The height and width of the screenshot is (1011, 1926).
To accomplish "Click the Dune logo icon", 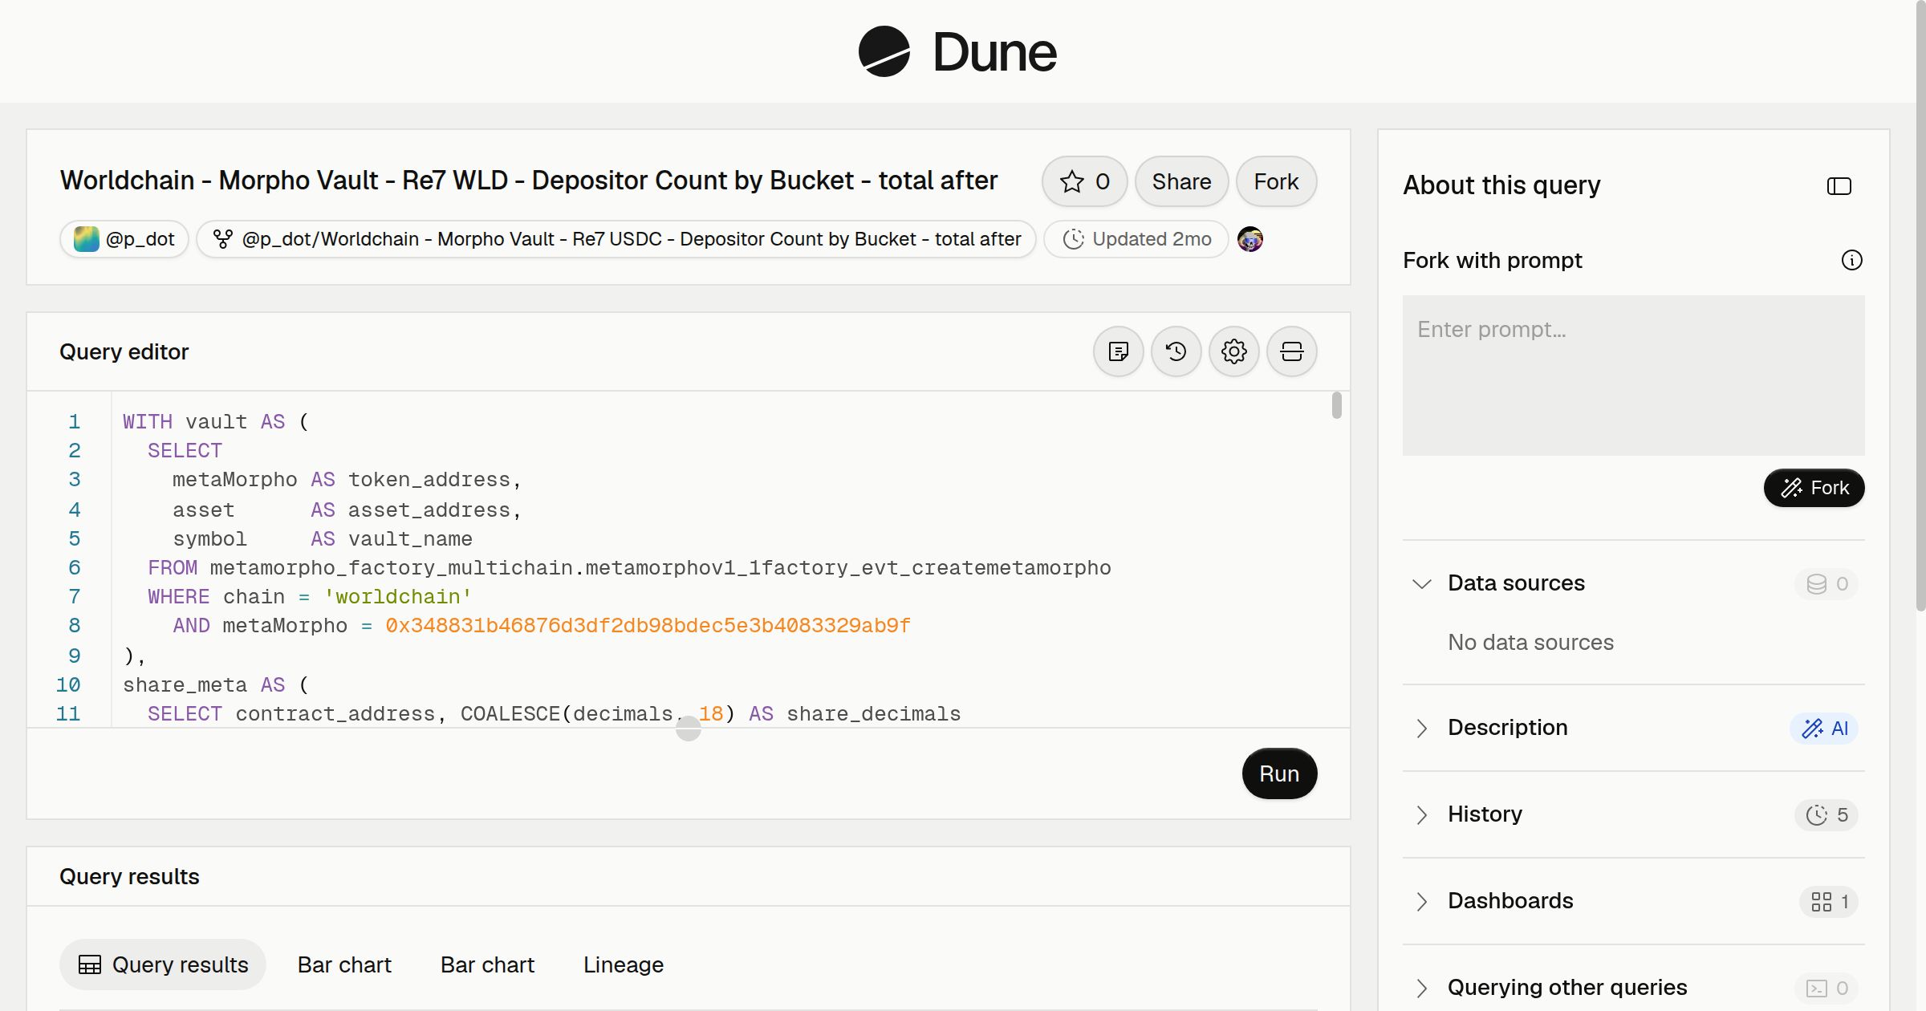I will [884, 51].
